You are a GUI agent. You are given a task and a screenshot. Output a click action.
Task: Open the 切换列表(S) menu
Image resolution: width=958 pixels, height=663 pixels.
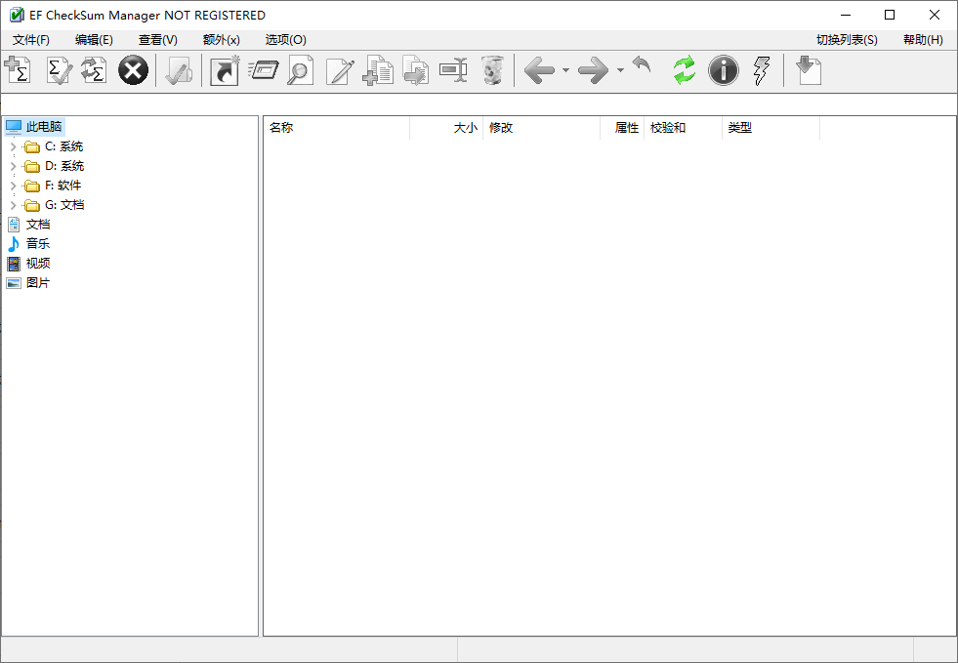tap(847, 40)
